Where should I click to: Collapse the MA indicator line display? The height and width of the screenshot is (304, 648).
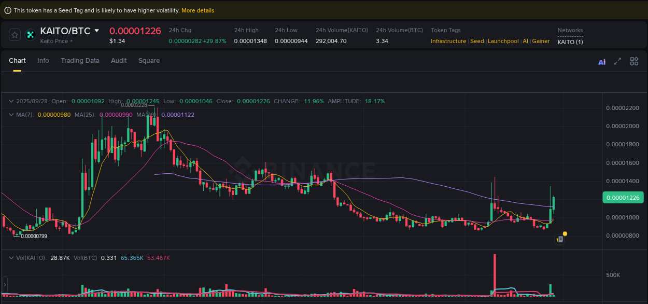pyautogui.click(x=11, y=115)
